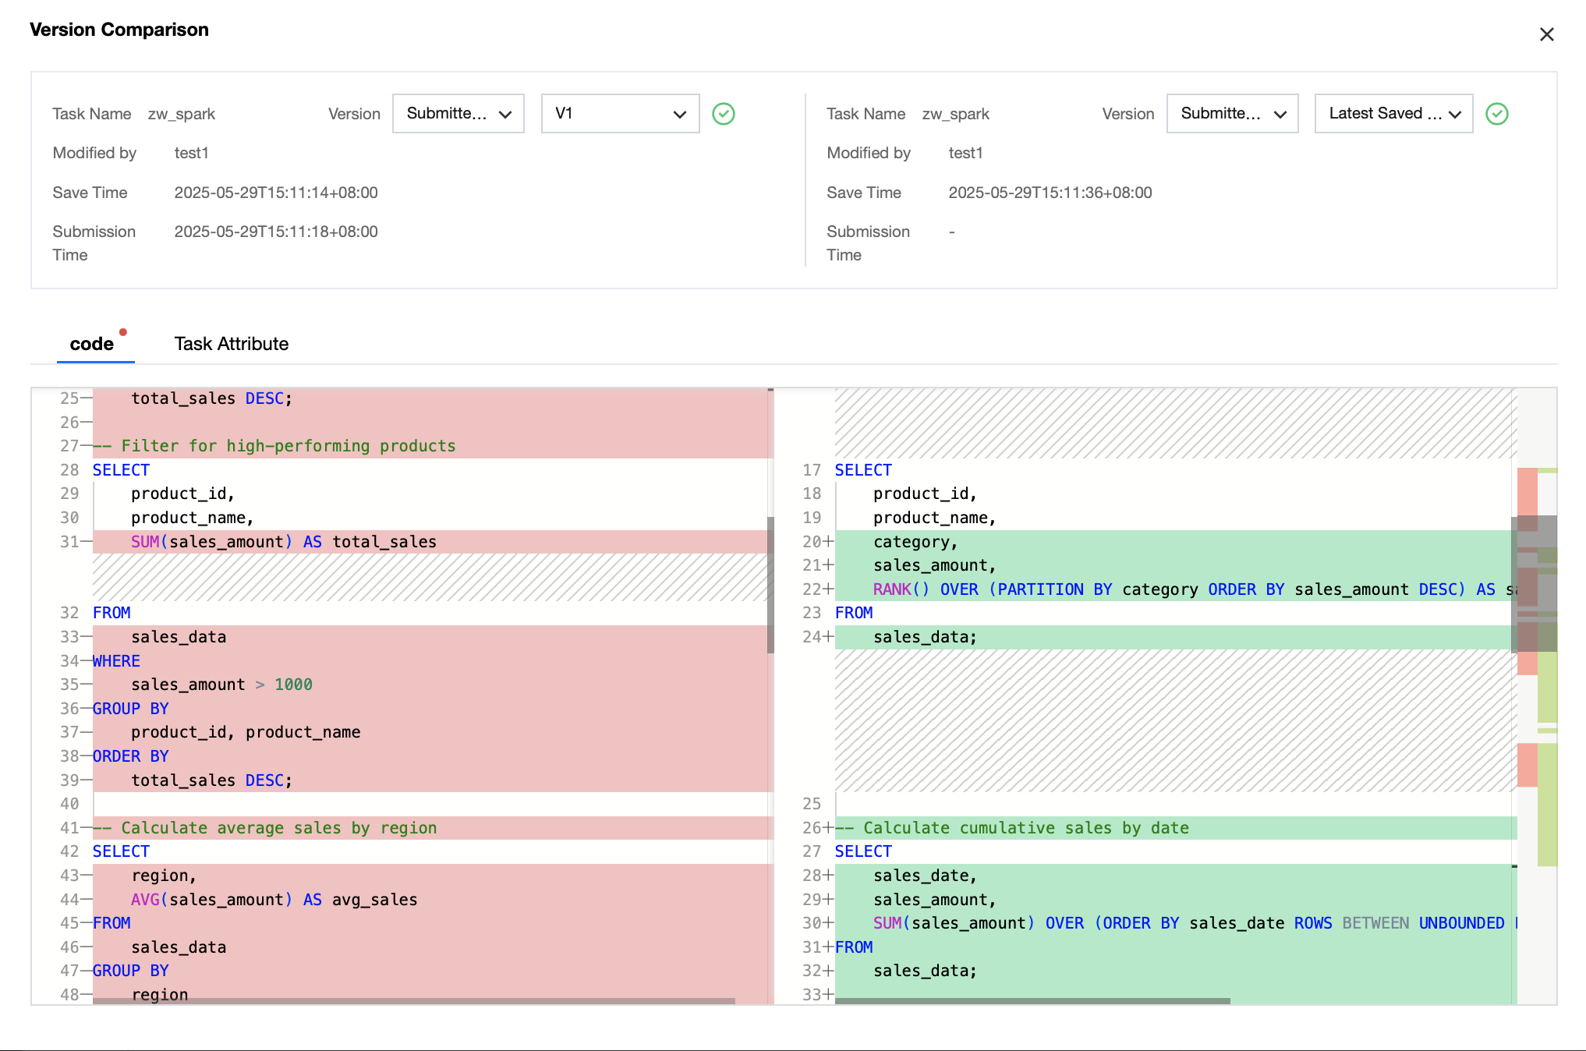Click removed line 31 SUM(sales_amount)
This screenshot has width=1586, height=1051.
point(284,542)
